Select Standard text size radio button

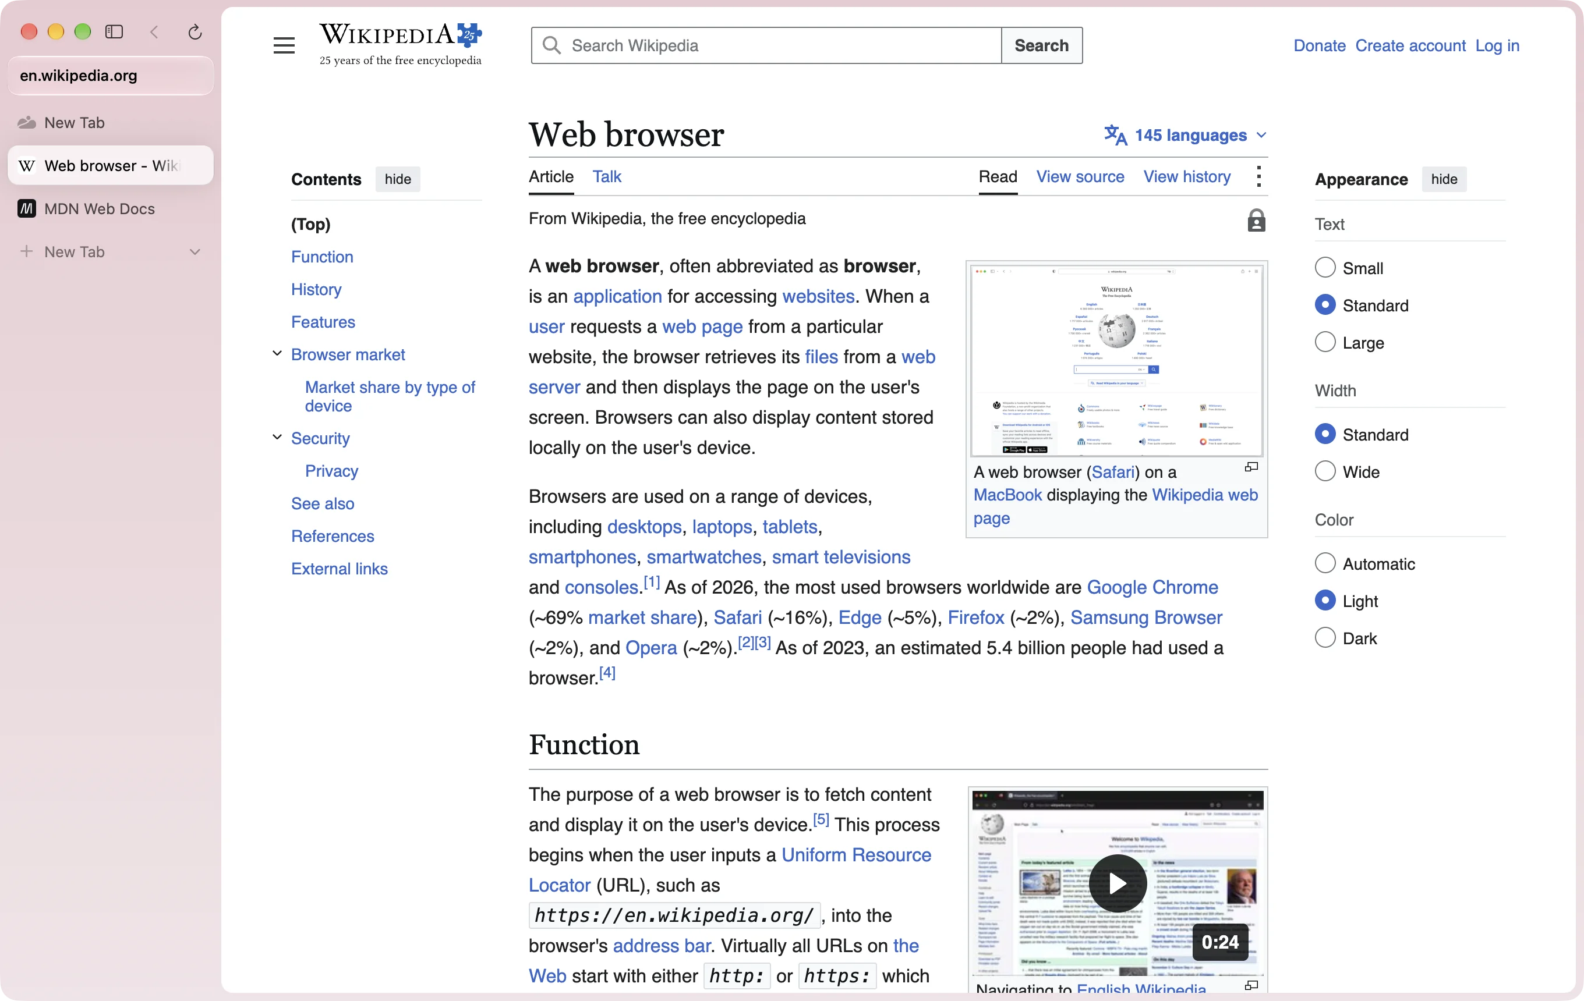click(1325, 305)
